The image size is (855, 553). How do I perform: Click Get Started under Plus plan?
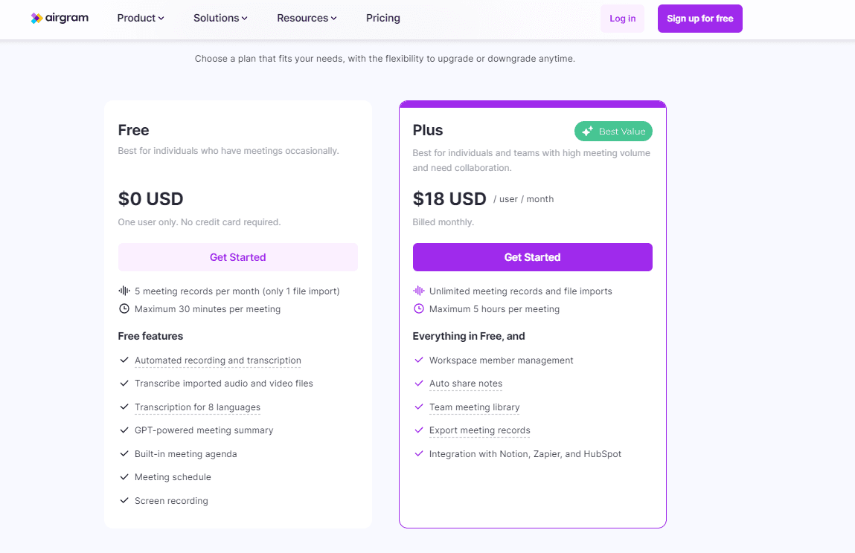[532, 257]
